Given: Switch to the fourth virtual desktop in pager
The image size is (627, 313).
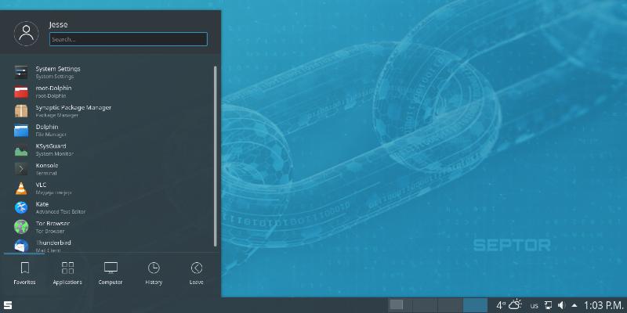Looking at the screenshot, I should coord(475,305).
